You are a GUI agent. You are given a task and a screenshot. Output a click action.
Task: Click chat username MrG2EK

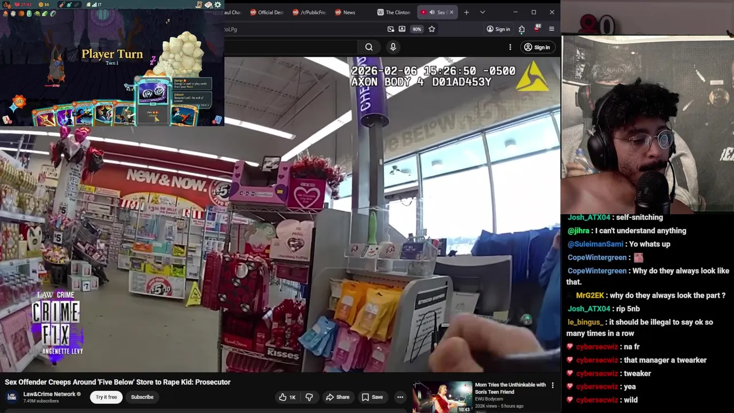click(590, 295)
